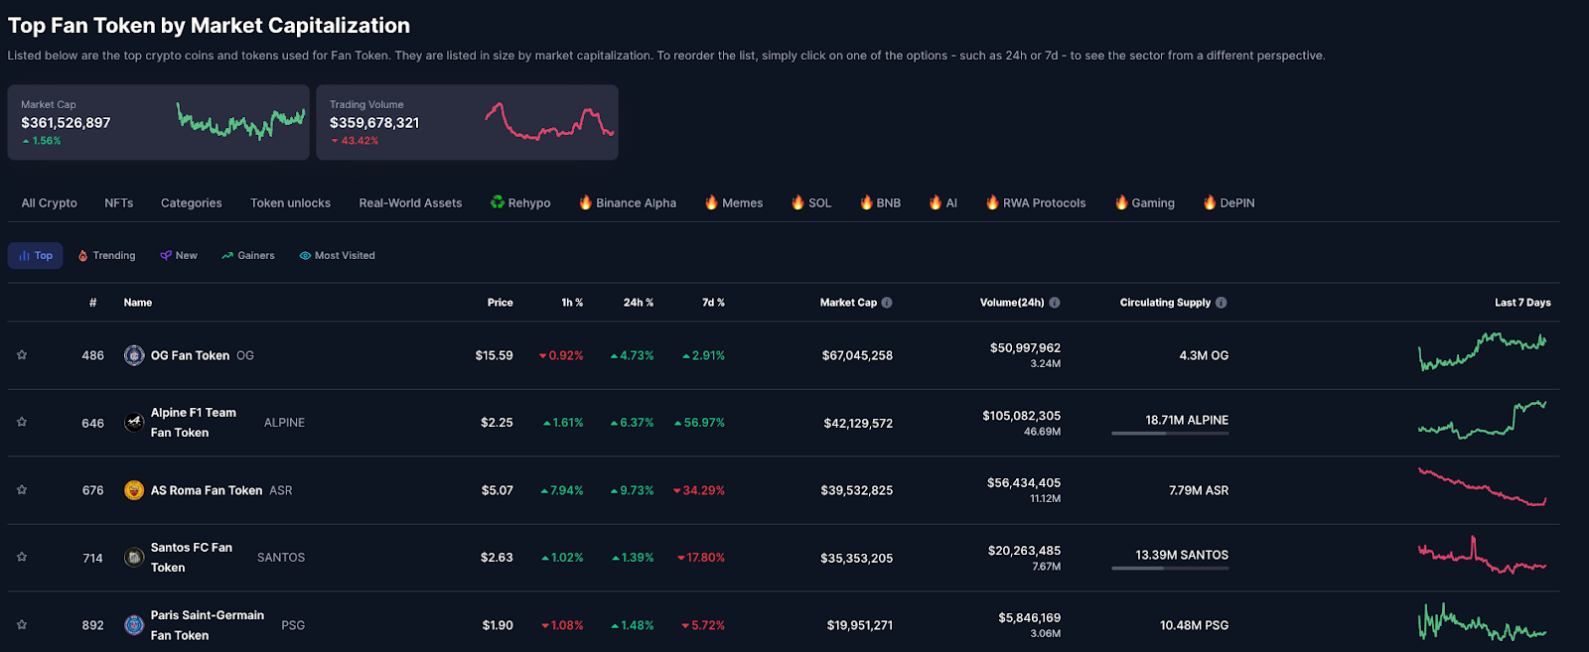The width and height of the screenshot is (1589, 652).
Task: Star Alpine F1 Team Fan Token as favorite
Action: pyautogui.click(x=22, y=423)
